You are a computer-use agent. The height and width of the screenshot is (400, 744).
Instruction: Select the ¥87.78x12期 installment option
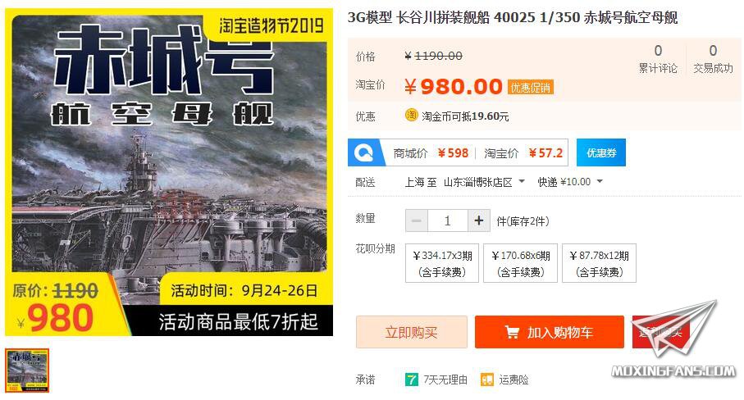point(600,263)
